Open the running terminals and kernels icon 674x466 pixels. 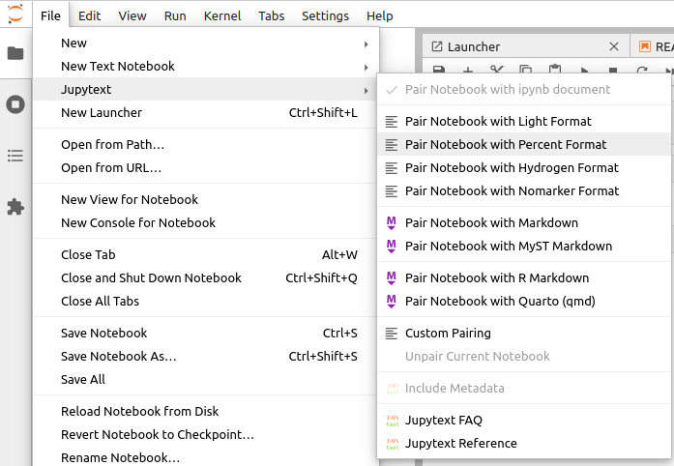[x=15, y=104]
